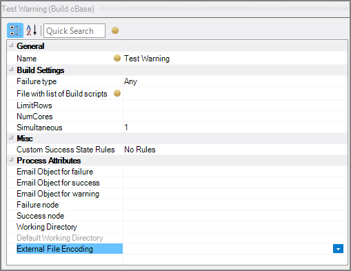Click the 'General' section header text
This screenshot has height=271, width=351.
(x=30, y=46)
